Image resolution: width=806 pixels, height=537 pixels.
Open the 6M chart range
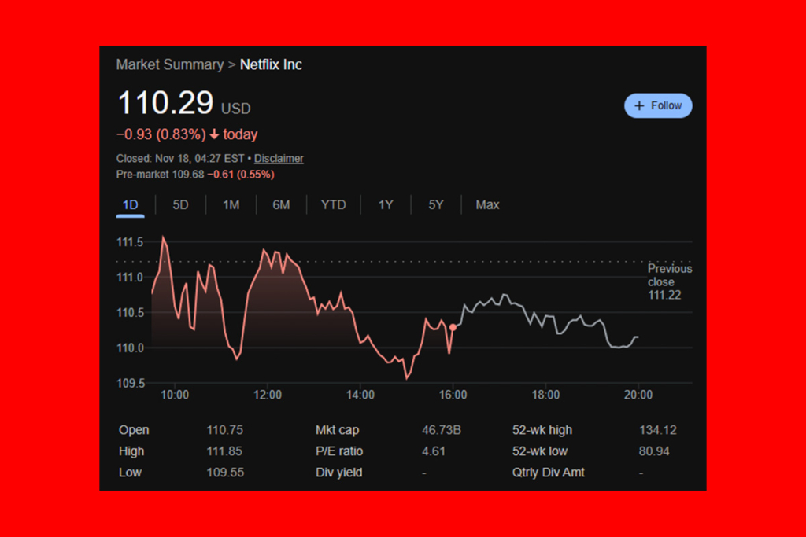click(x=282, y=204)
